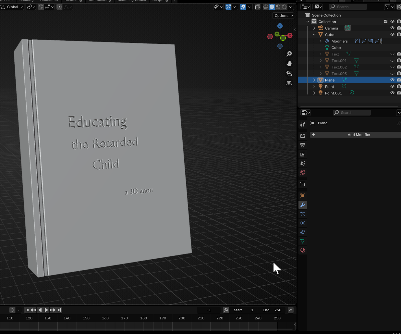Select the Text.002 item in outliner
Screen dimensions: 401x334
tap(339, 67)
